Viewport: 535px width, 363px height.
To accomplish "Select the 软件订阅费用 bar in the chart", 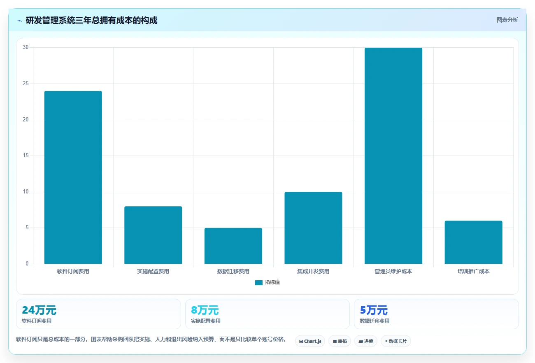I will tap(73, 177).
